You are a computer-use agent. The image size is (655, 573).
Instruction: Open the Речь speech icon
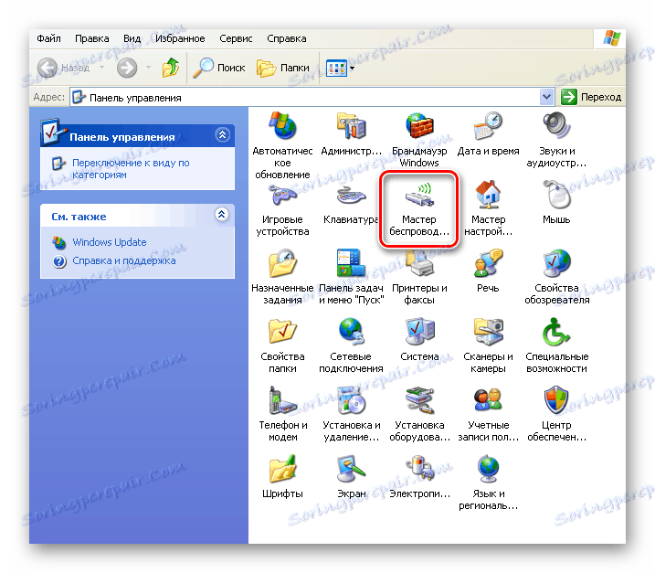pos(488,263)
